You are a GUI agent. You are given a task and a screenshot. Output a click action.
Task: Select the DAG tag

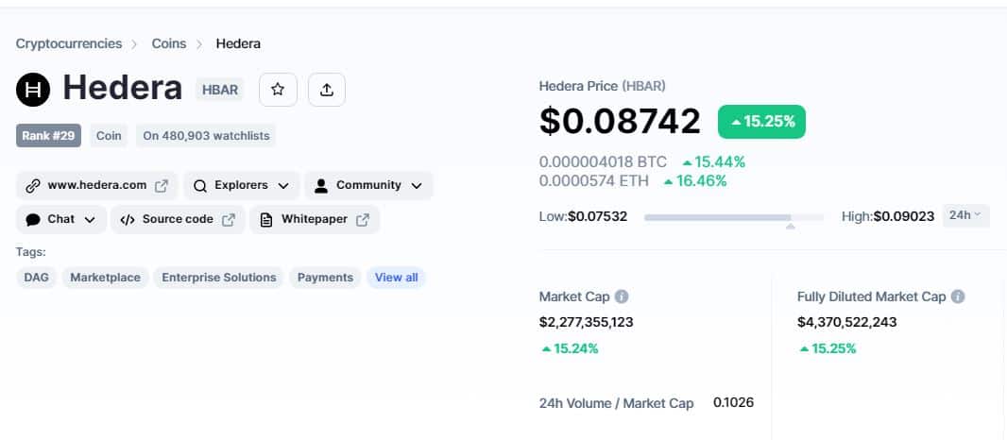pyautogui.click(x=37, y=278)
